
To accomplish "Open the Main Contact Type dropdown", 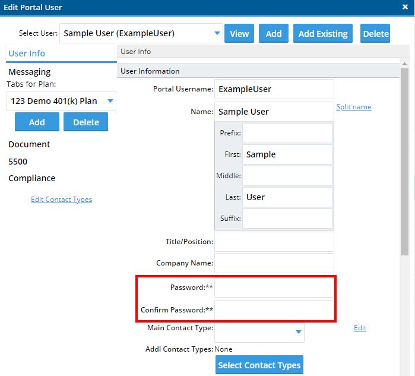I will tap(298, 332).
